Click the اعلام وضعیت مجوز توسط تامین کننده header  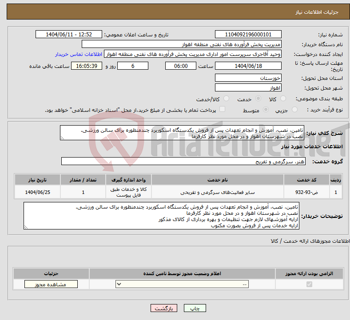pos(182,273)
